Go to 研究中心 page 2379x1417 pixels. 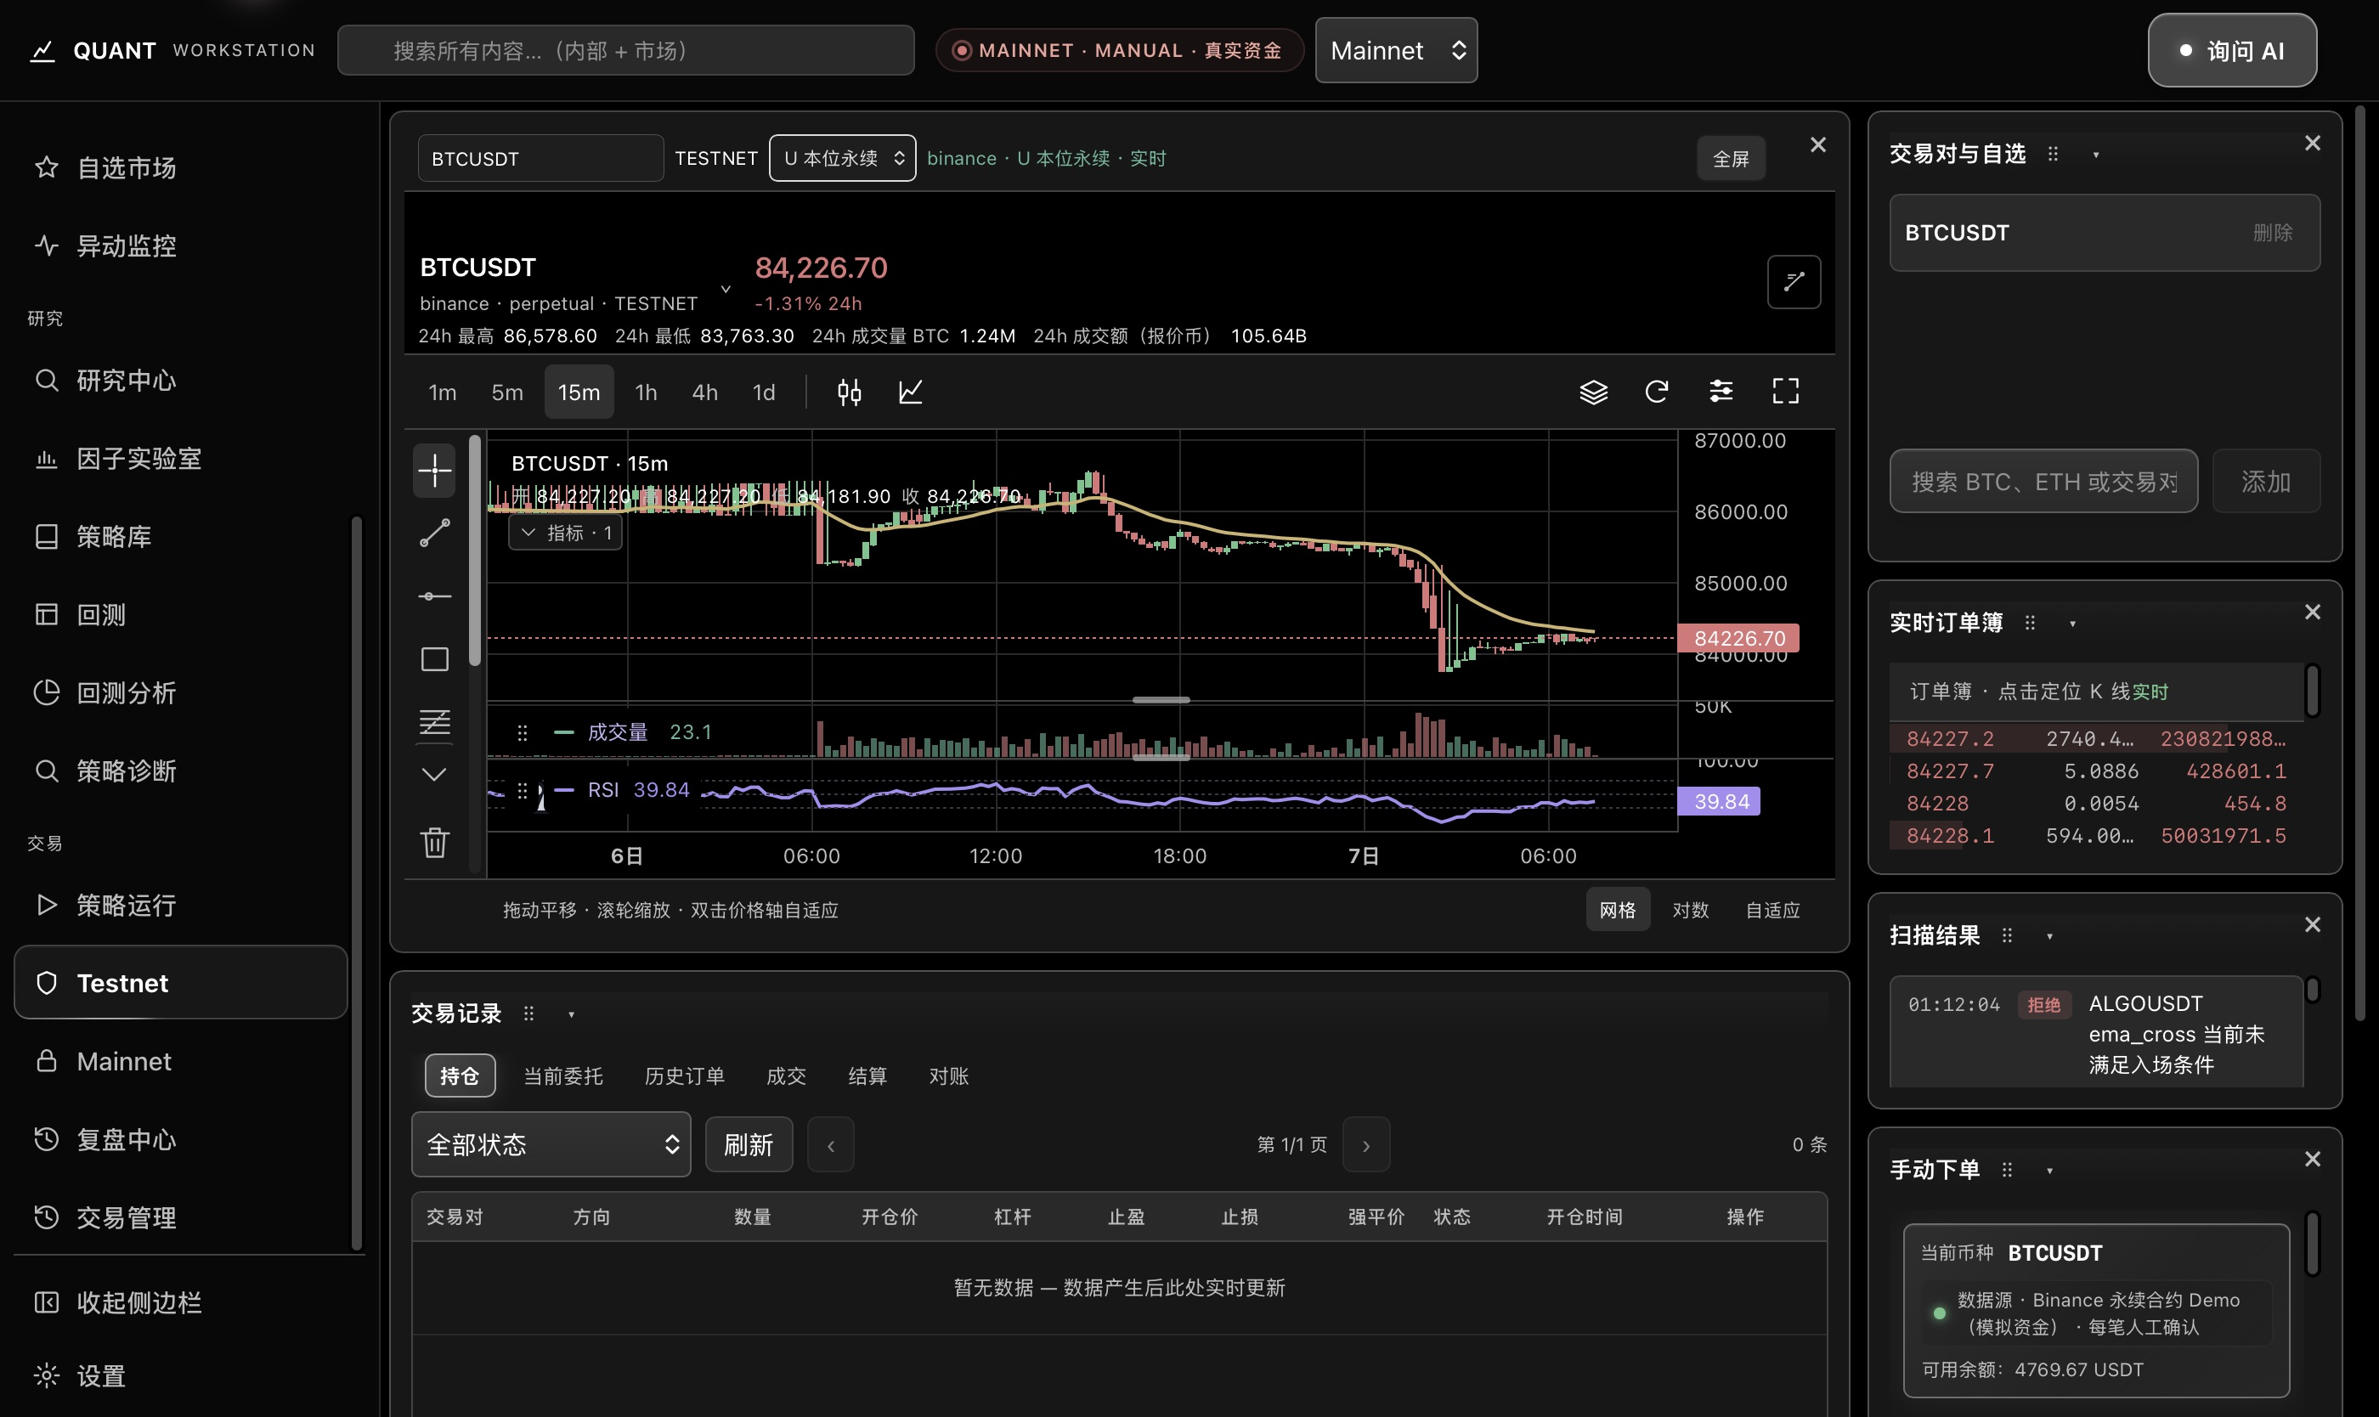coord(182,380)
